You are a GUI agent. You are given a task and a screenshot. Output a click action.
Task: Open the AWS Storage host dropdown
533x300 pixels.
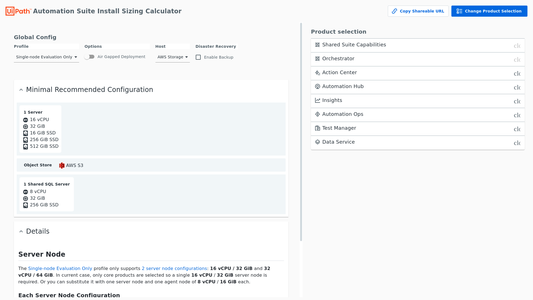pos(172,57)
